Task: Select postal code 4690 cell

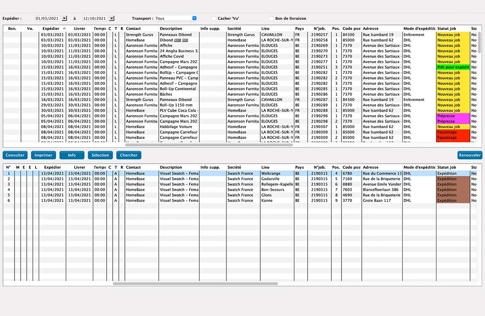Action: coord(351,195)
